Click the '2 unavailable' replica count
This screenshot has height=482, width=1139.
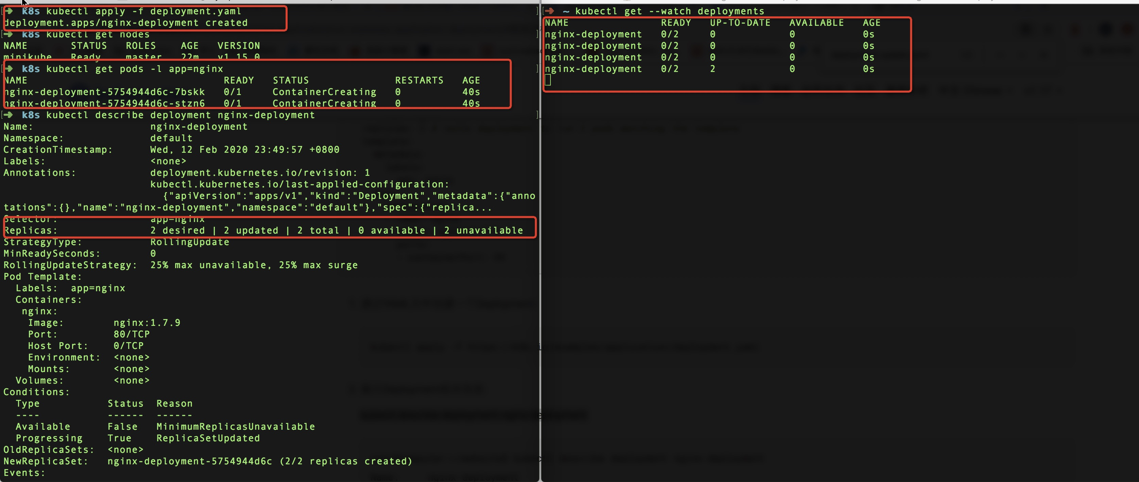[x=483, y=230]
